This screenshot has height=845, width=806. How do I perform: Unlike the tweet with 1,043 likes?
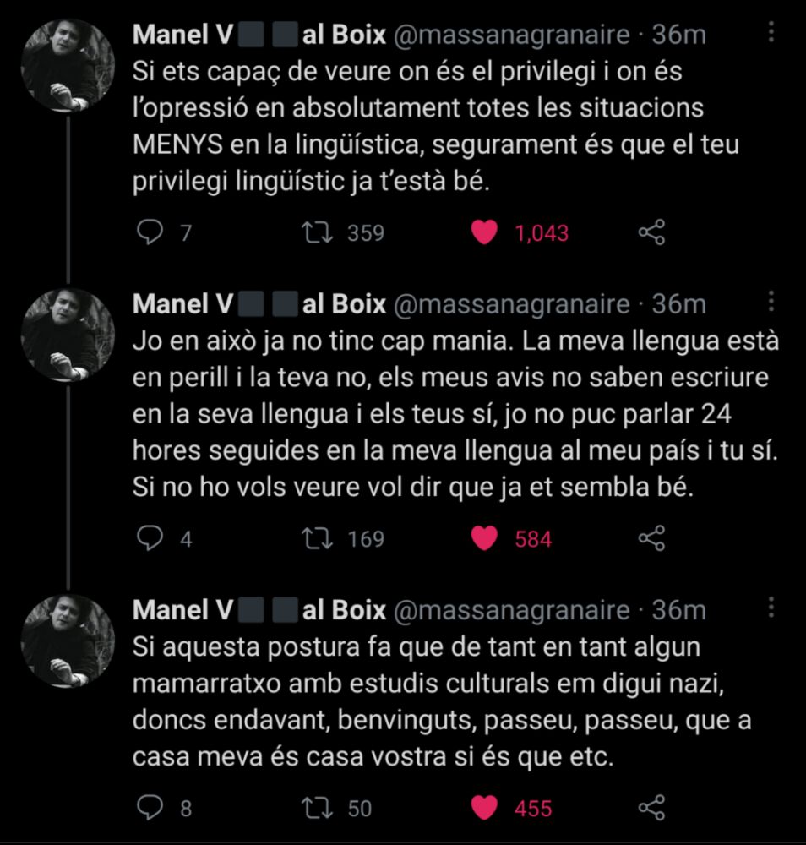click(484, 233)
